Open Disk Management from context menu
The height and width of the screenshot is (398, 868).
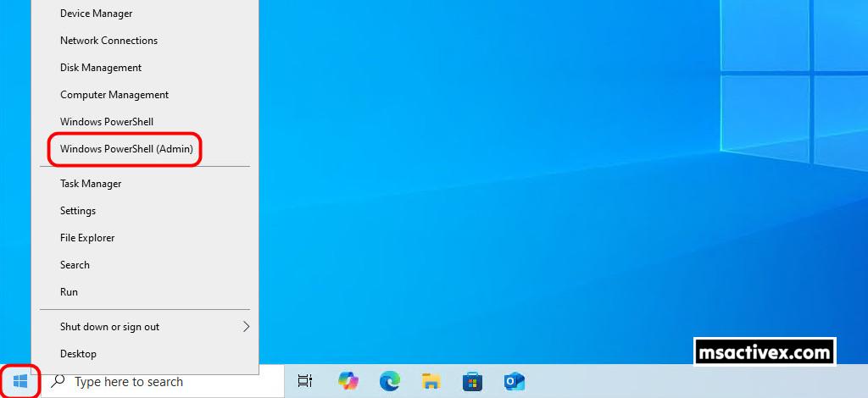click(101, 68)
